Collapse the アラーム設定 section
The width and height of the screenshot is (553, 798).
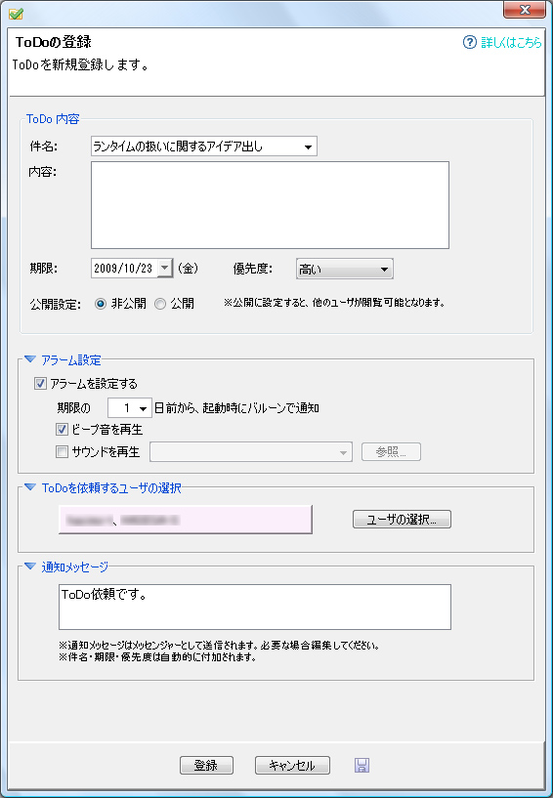[x=30, y=359]
